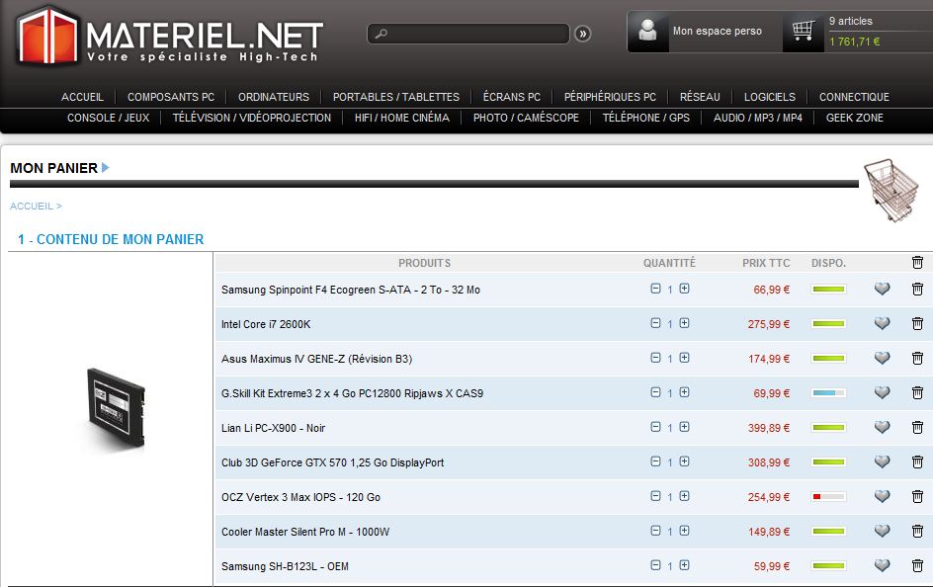The height and width of the screenshot is (587, 933).
Task: Decrease quantity of Asus Maximus IV GENE-Z
Action: pyautogui.click(x=655, y=359)
